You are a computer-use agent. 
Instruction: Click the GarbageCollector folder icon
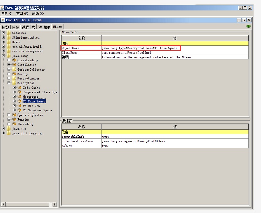click(x=14, y=69)
